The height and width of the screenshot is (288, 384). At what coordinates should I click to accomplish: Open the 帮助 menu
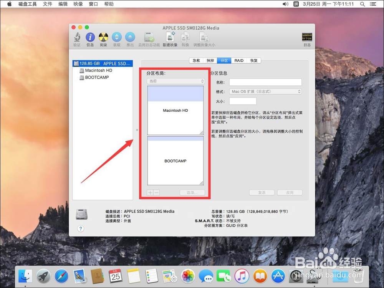click(109, 4)
